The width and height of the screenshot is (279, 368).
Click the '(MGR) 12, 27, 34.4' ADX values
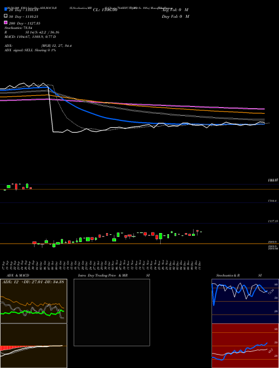(56, 46)
